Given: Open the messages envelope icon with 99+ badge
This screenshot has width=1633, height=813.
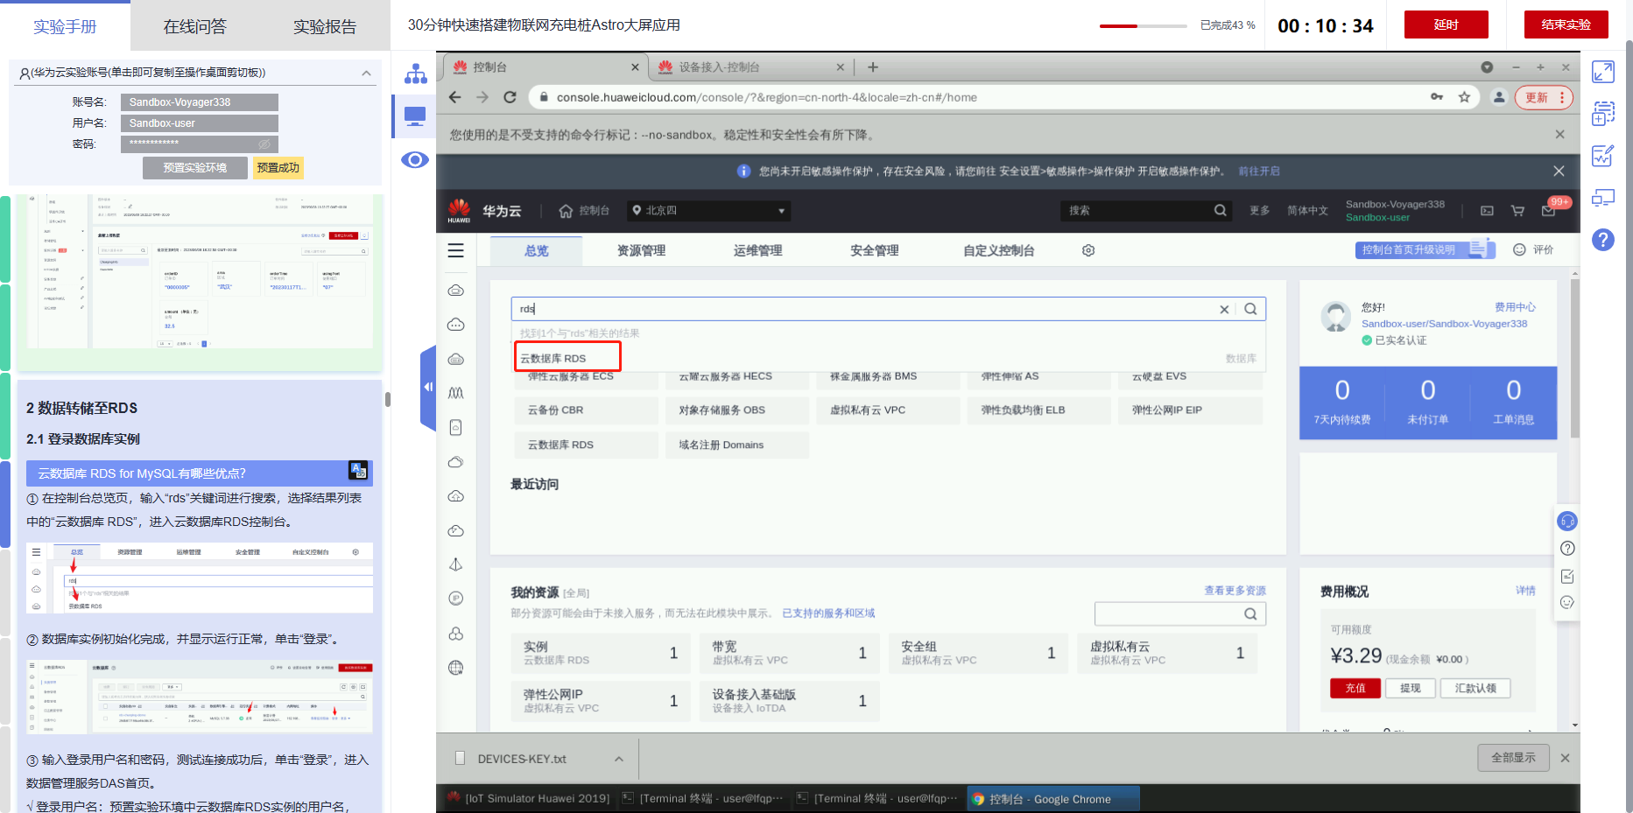Looking at the screenshot, I should point(1548,211).
